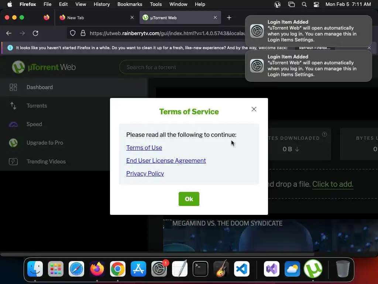378x284 pixels.
Task: Click the second Login Item Added notification
Action: 308,66
